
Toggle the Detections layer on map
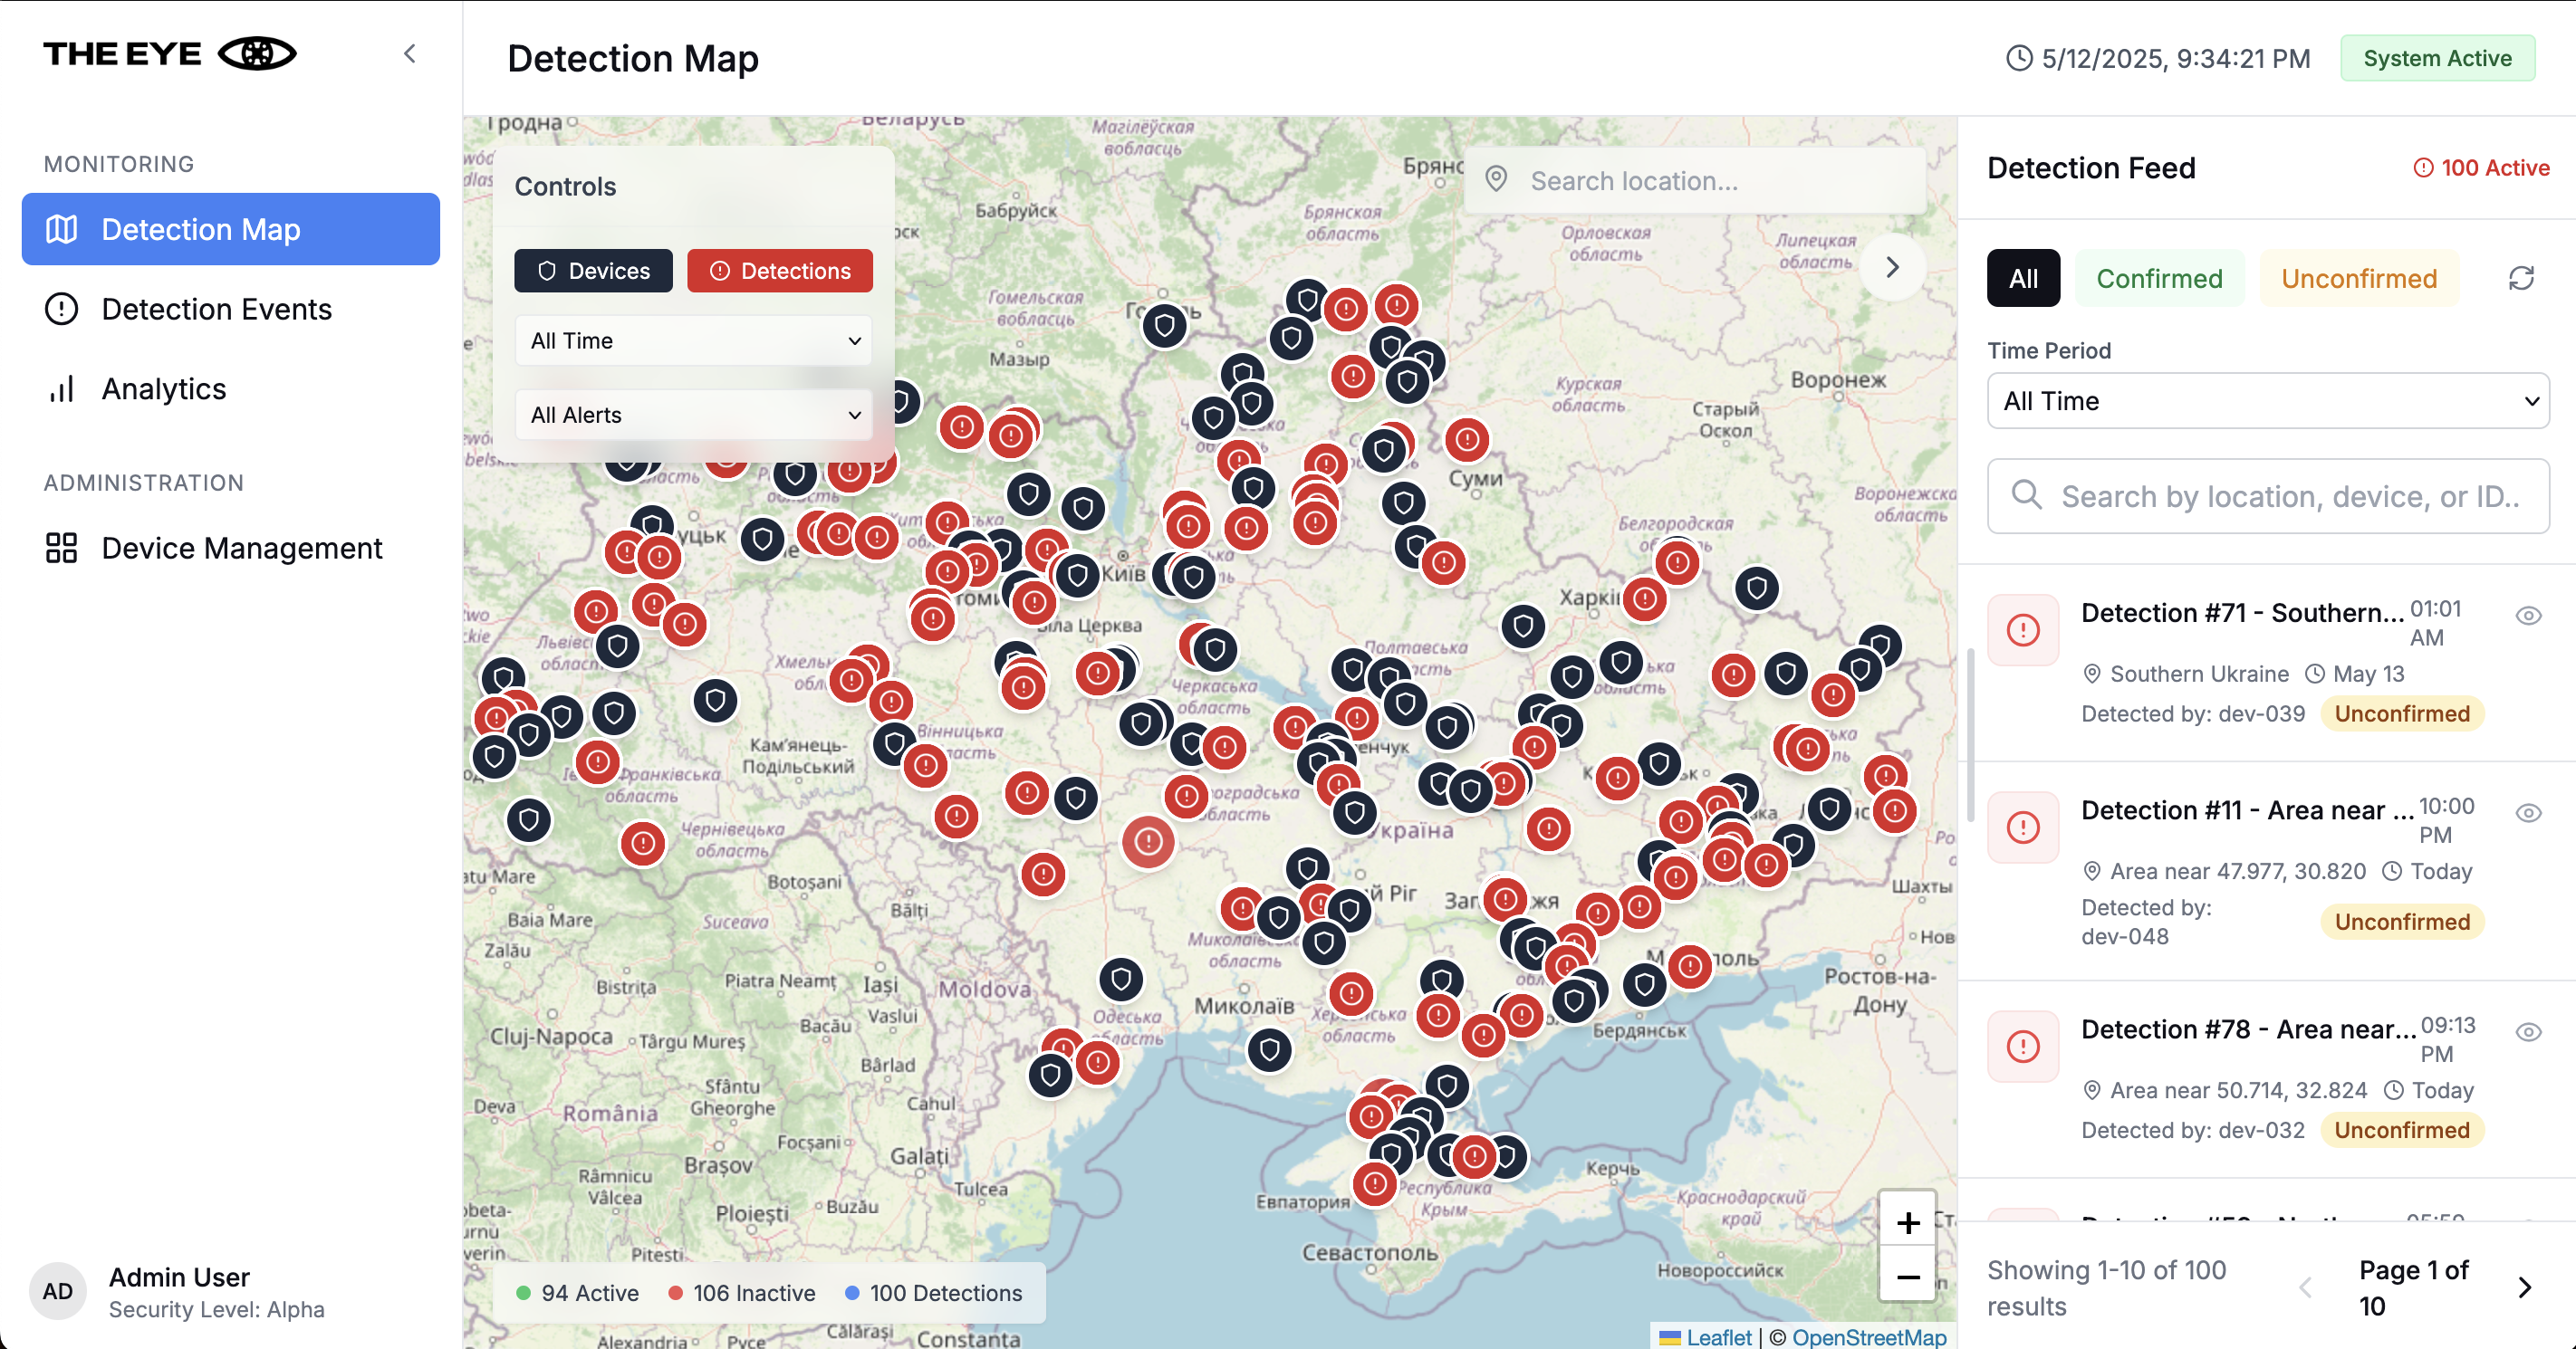pos(780,271)
